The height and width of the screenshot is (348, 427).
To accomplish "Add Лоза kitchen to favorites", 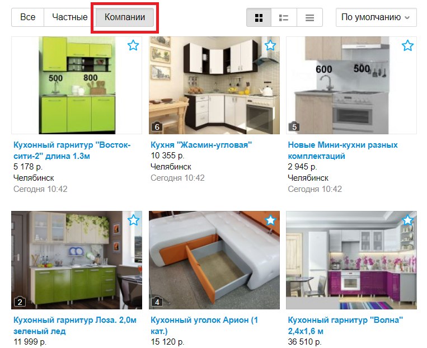I will tap(133, 220).
